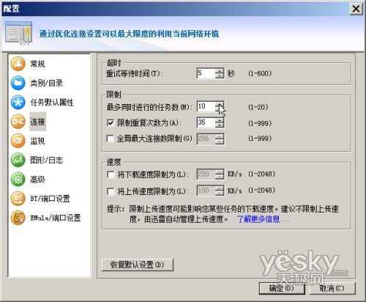366x302 pixels.
Task: Open the 类别/目录 settings page
Action: click(46, 83)
